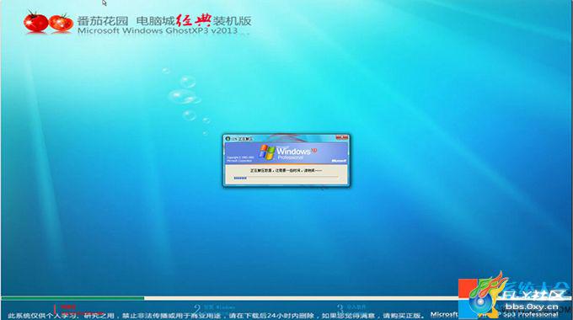Click the bottom disclaimer text line
Viewport: 573px width, 320px height.
pos(217,316)
